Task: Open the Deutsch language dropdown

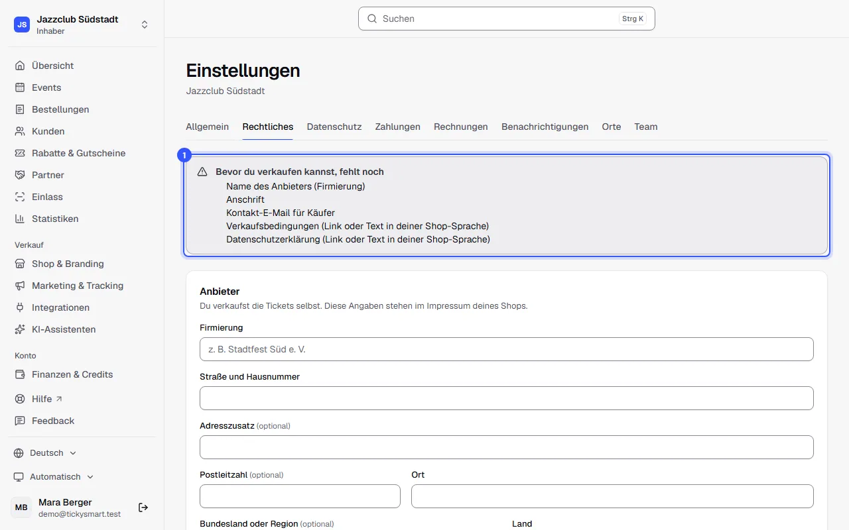Action: click(x=45, y=453)
